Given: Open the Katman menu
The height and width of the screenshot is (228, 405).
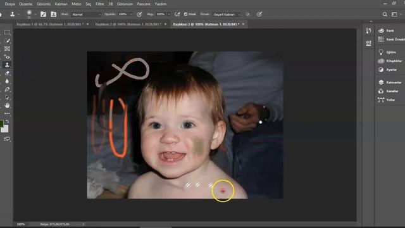Looking at the screenshot, I should (x=61, y=4).
